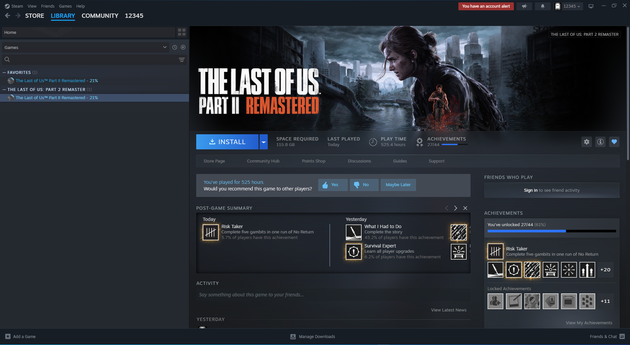Go to the Community tab
The image size is (630, 345).
[100, 16]
